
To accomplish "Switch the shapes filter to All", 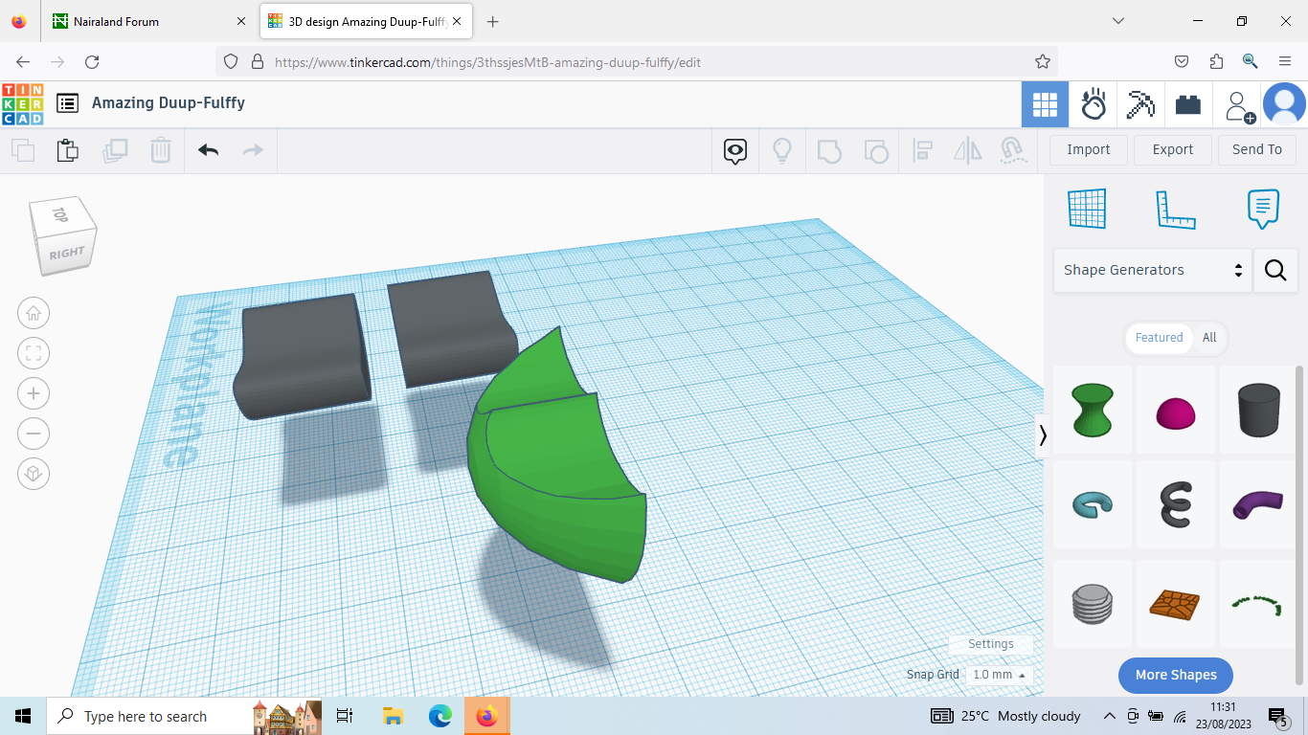I will coord(1209,338).
